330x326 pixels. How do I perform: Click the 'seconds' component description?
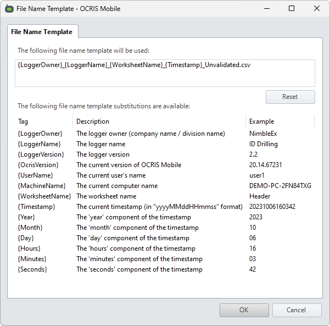click(139, 269)
